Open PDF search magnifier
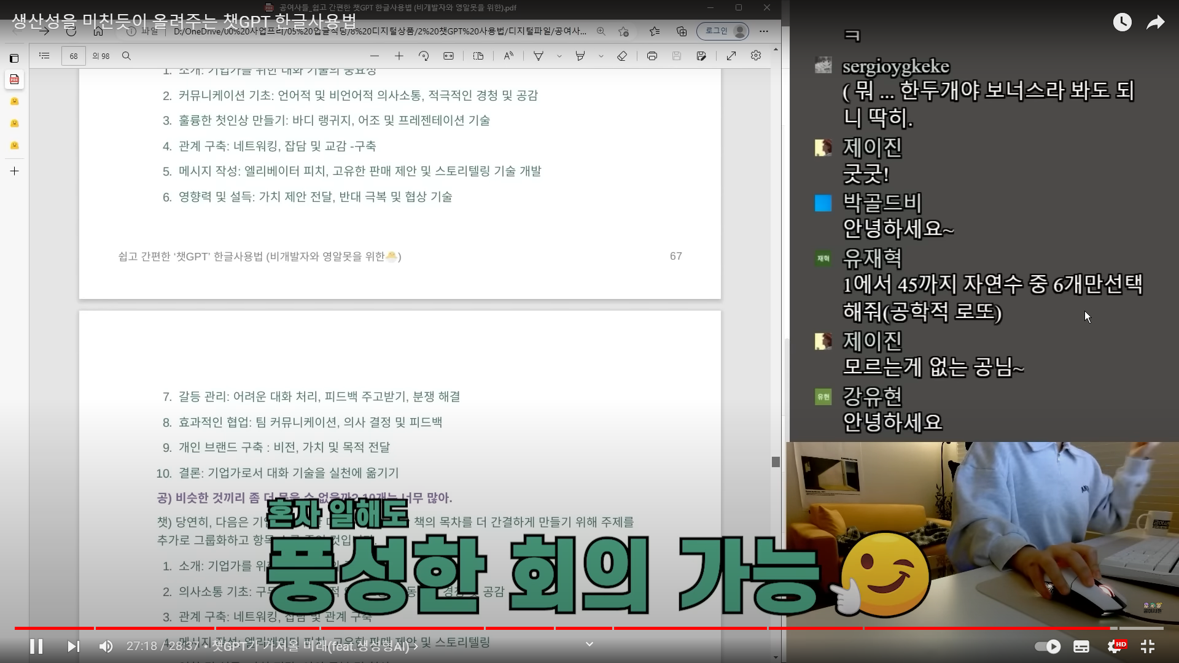This screenshot has height=663, width=1179. 126,56
